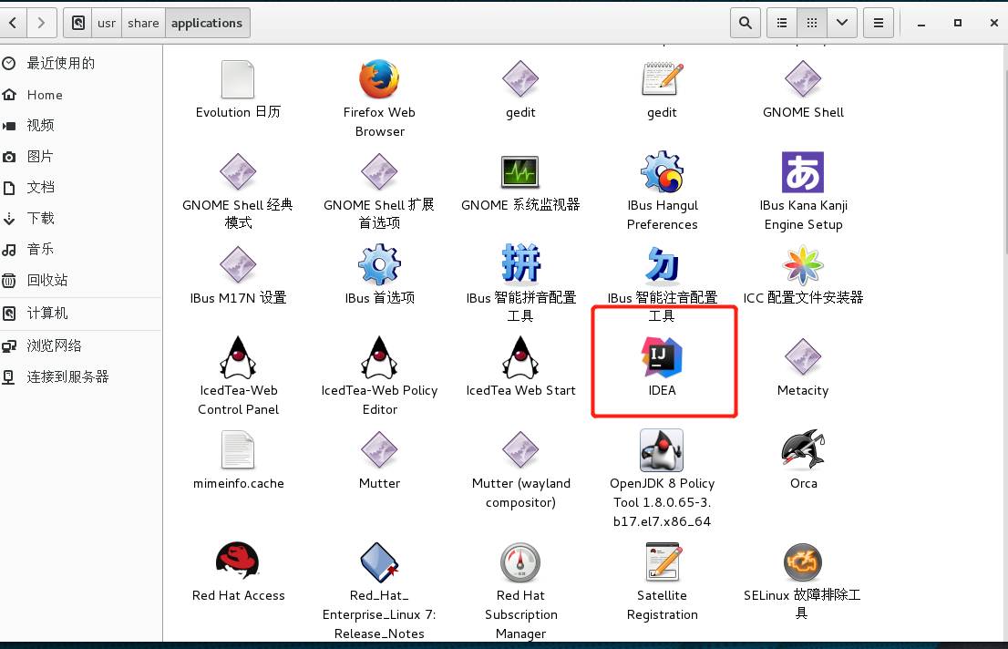Screen dimensions: 1008x649
Task: Click the root disk path button
Action: click(77, 23)
